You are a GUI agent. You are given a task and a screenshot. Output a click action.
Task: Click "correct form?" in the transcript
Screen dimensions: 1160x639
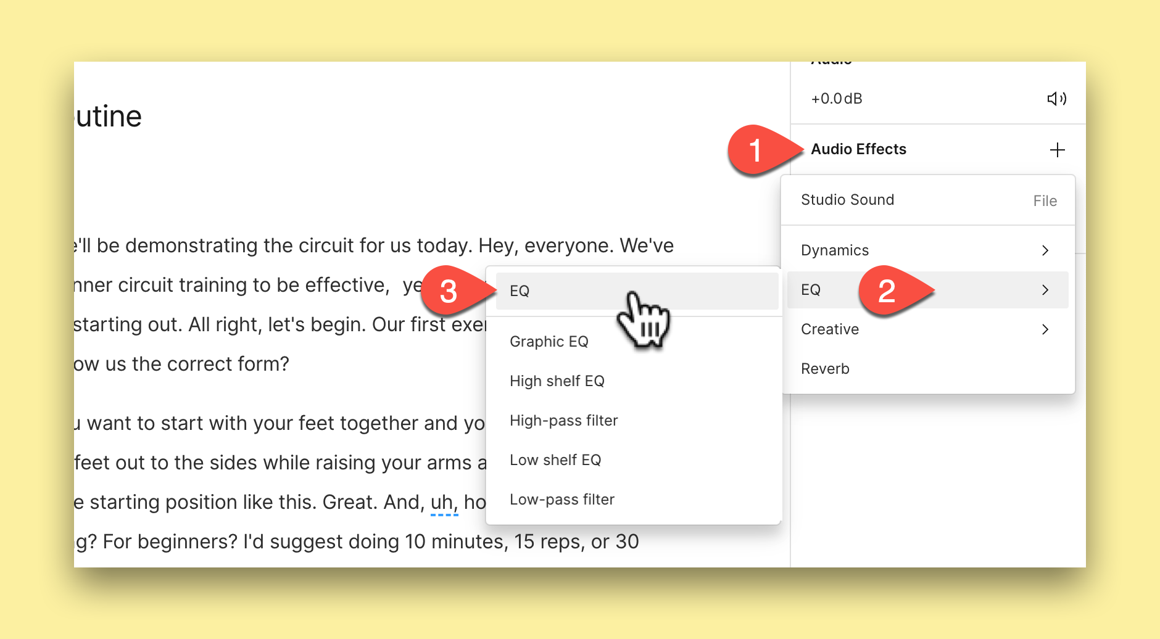pos(228,365)
